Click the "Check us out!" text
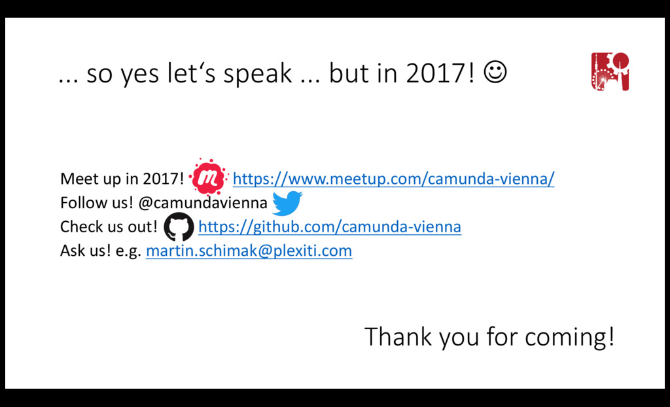The width and height of the screenshot is (670, 407). point(109,226)
